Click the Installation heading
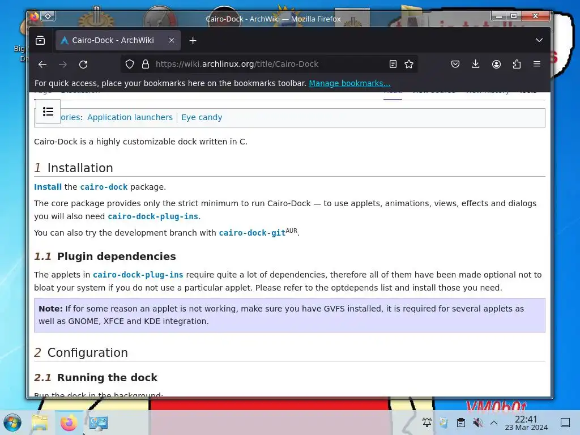The image size is (580, 435). [80, 168]
